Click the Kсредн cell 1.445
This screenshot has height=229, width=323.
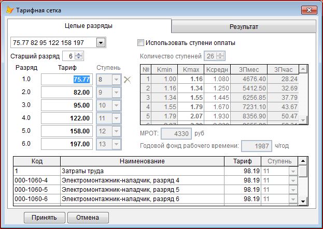[x=217, y=98]
